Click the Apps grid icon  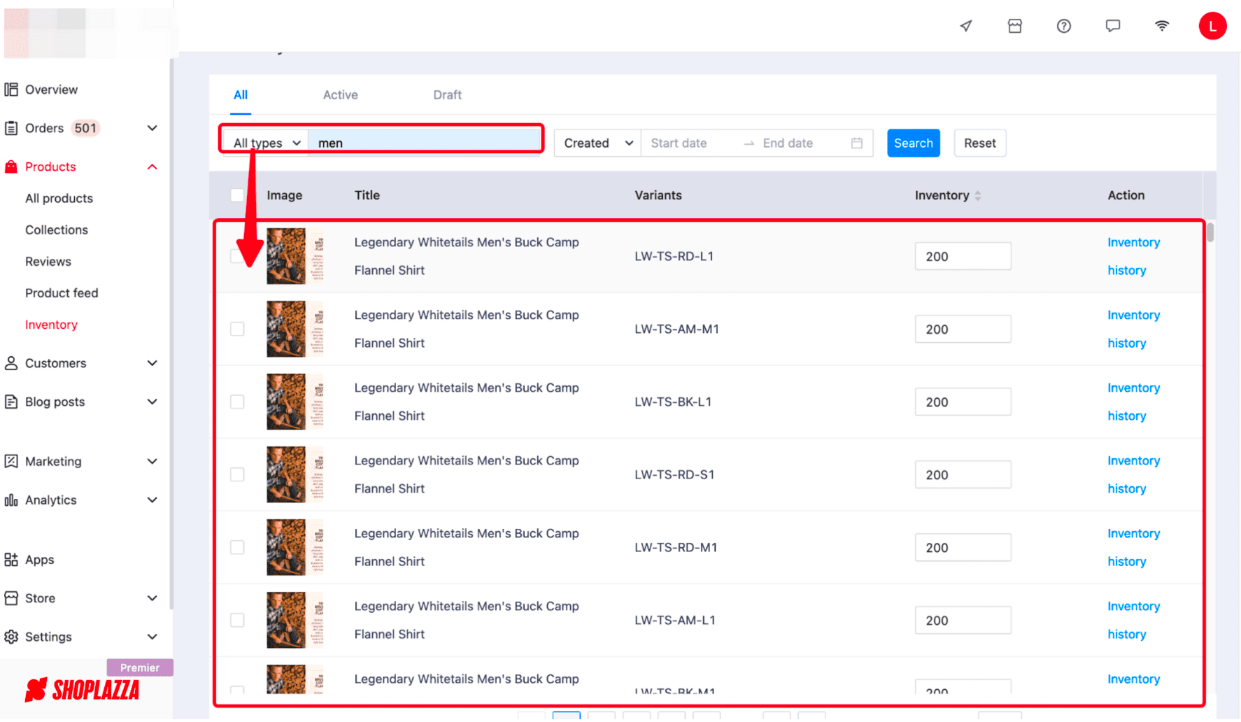click(11, 560)
